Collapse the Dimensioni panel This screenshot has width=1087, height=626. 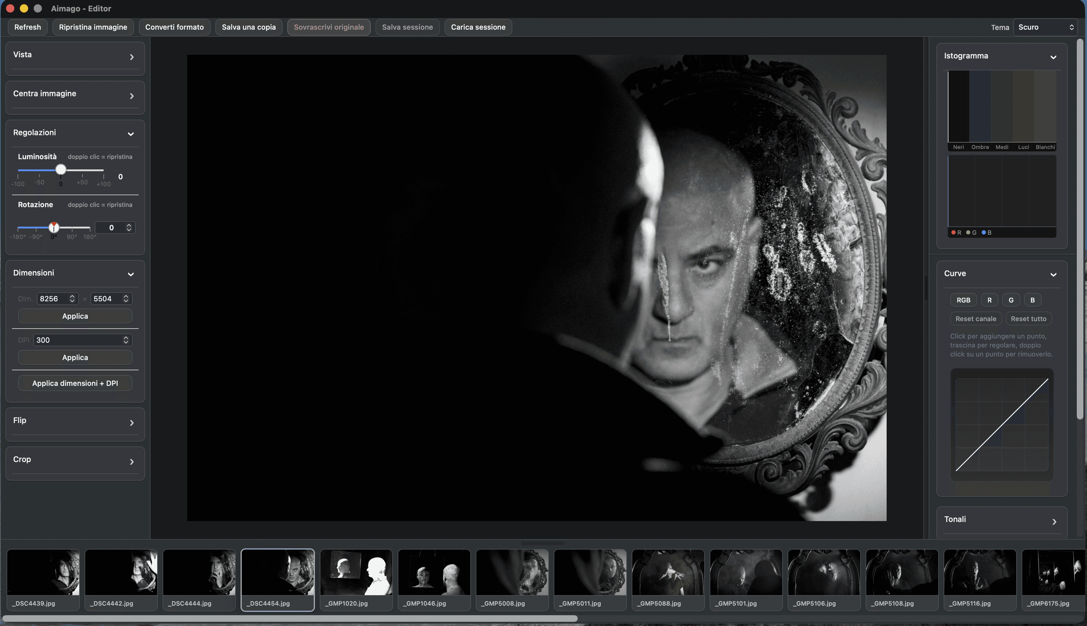(x=131, y=274)
